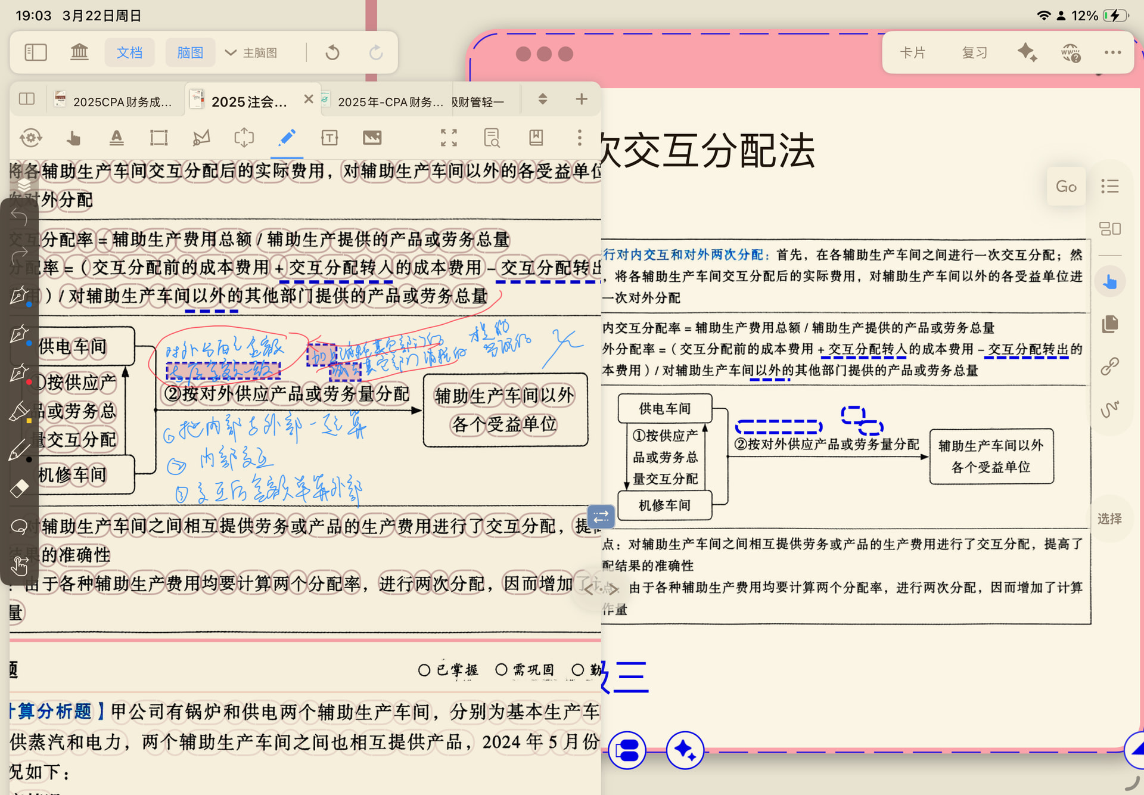Open the three-dot overflow menu top right
The width and height of the screenshot is (1144, 795).
[1112, 52]
